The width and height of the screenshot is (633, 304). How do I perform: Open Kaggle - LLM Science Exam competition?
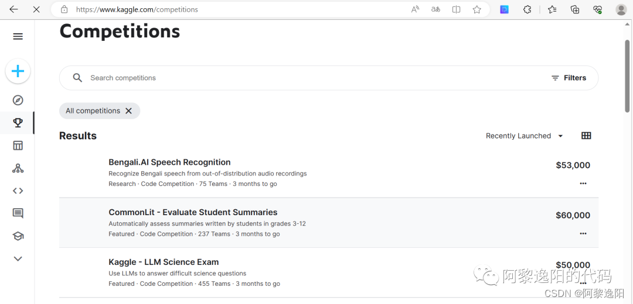click(164, 262)
